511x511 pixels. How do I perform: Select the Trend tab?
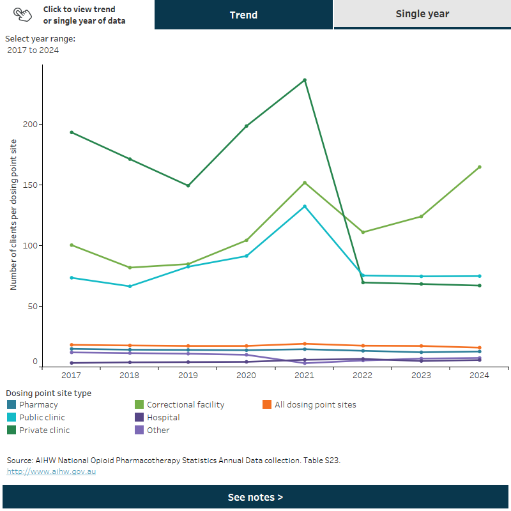coord(243,14)
